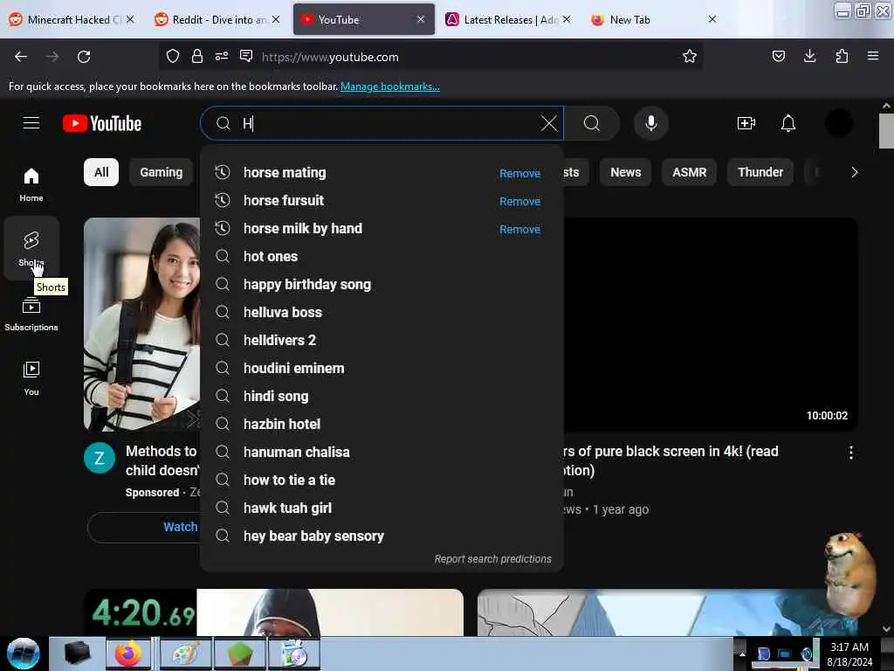The height and width of the screenshot is (671, 894).
Task: Open the Save to Pocket icon
Action: tap(778, 56)
